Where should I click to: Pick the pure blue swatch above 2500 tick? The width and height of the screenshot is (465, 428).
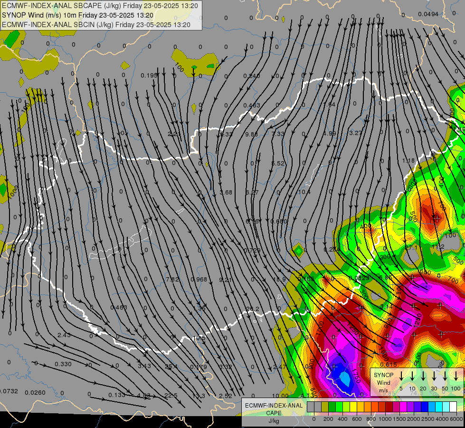click(x=424, y=407)
